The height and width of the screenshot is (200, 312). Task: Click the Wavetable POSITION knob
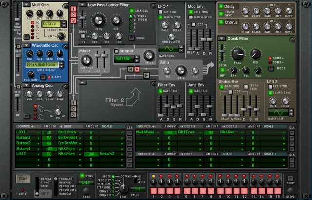(31, 74)
